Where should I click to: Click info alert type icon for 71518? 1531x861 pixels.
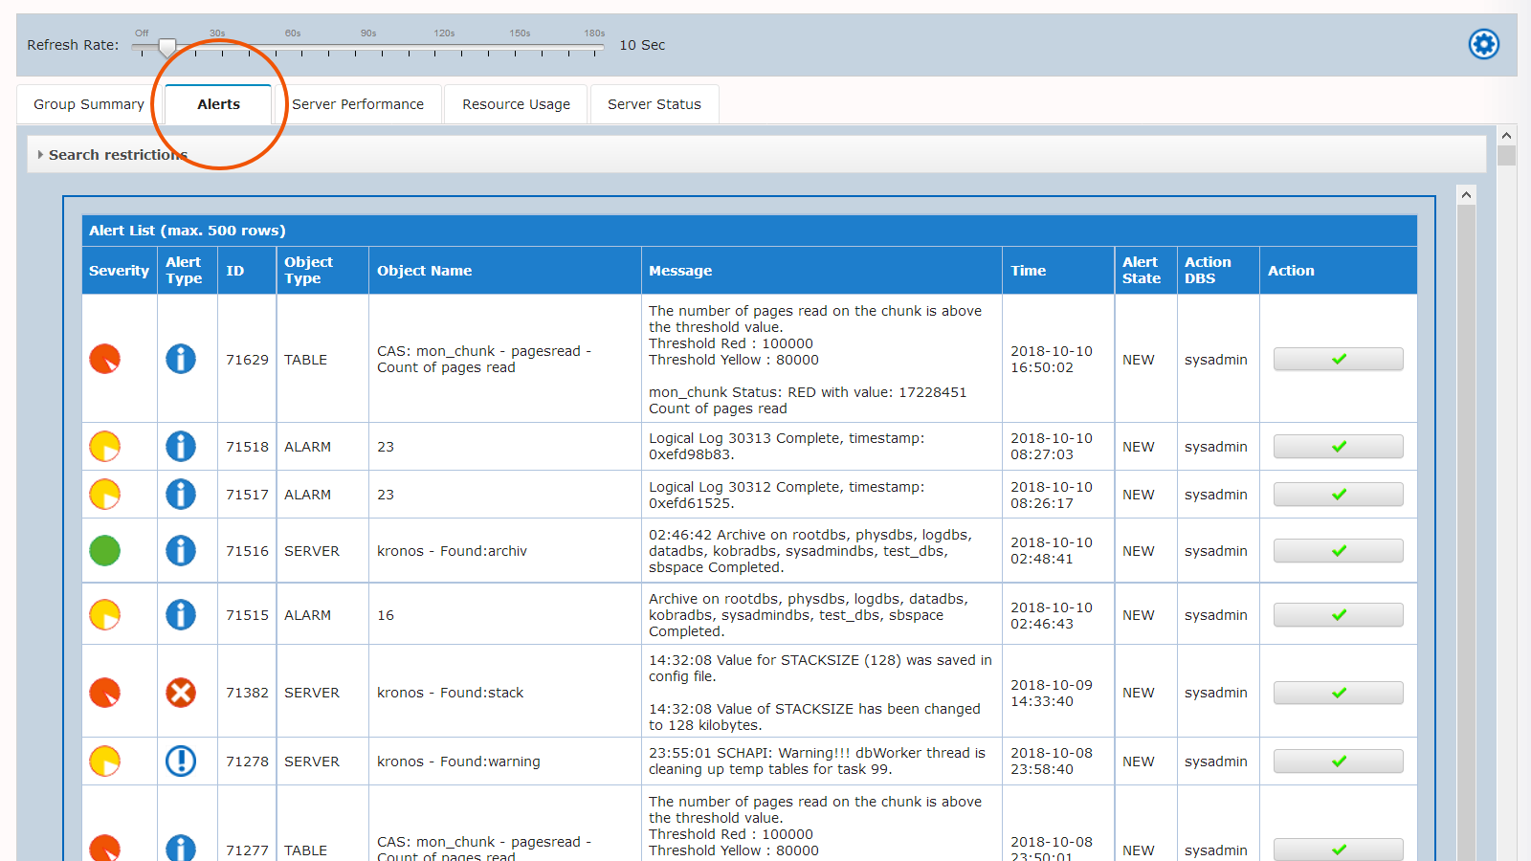[181, 447]
